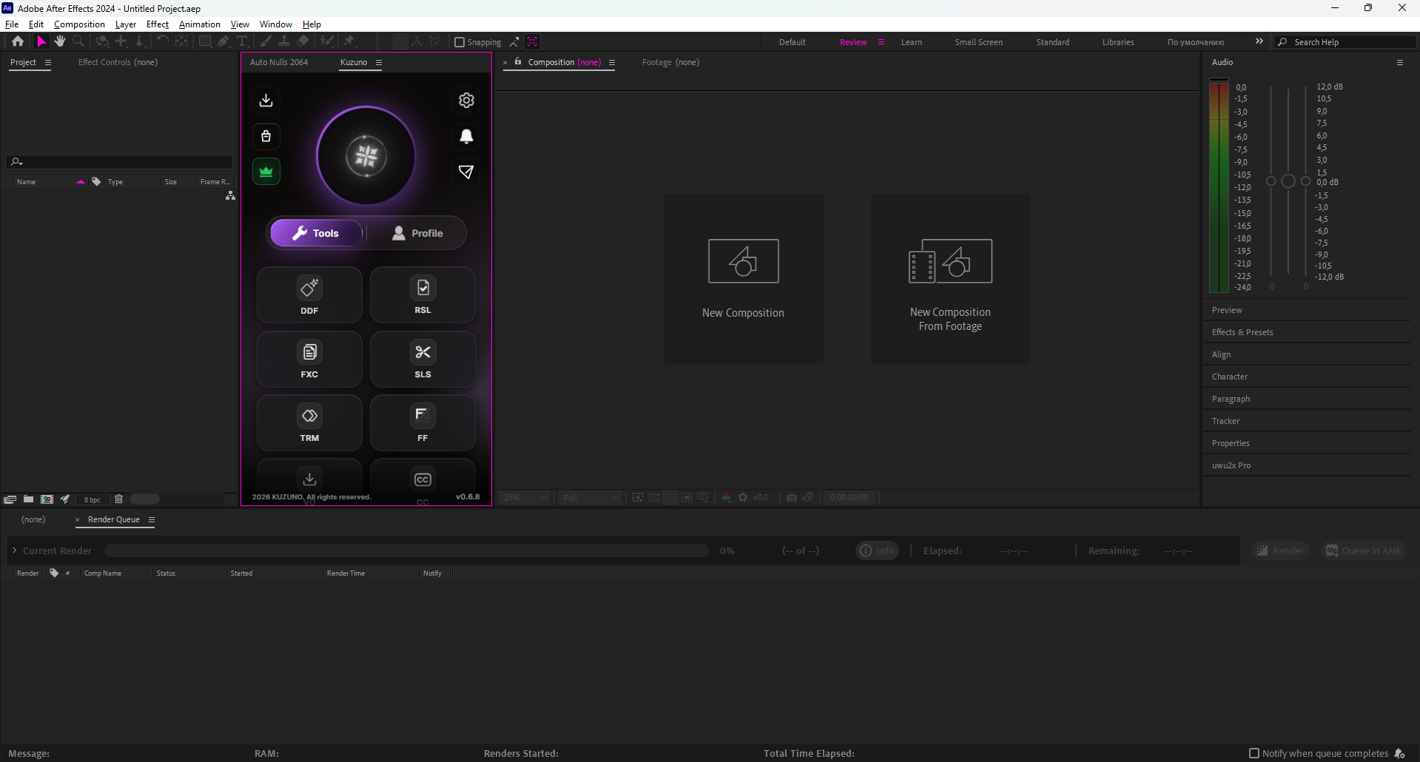Select the Brush tool
This screenshot has height=762, width=1420.
tap(266, 41)
